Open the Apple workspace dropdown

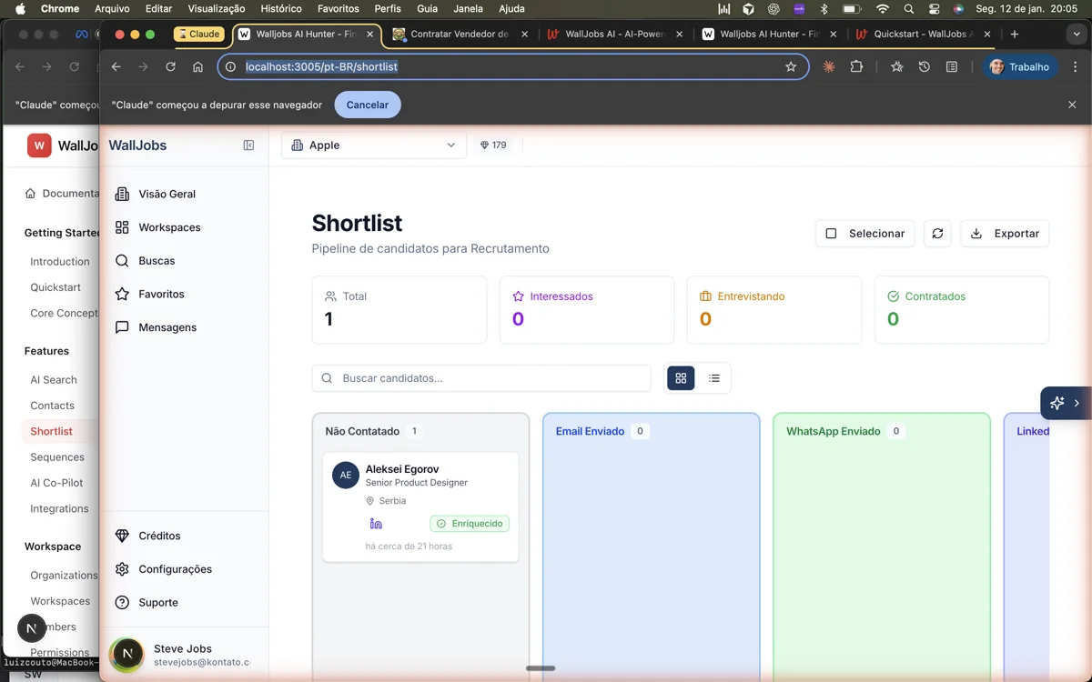click(x=373, y=145)
